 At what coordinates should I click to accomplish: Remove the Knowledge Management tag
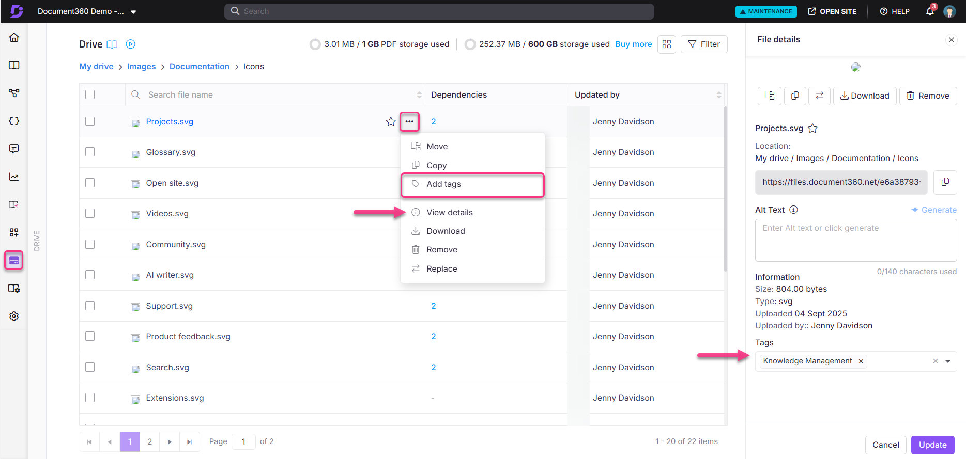[861, 361]
